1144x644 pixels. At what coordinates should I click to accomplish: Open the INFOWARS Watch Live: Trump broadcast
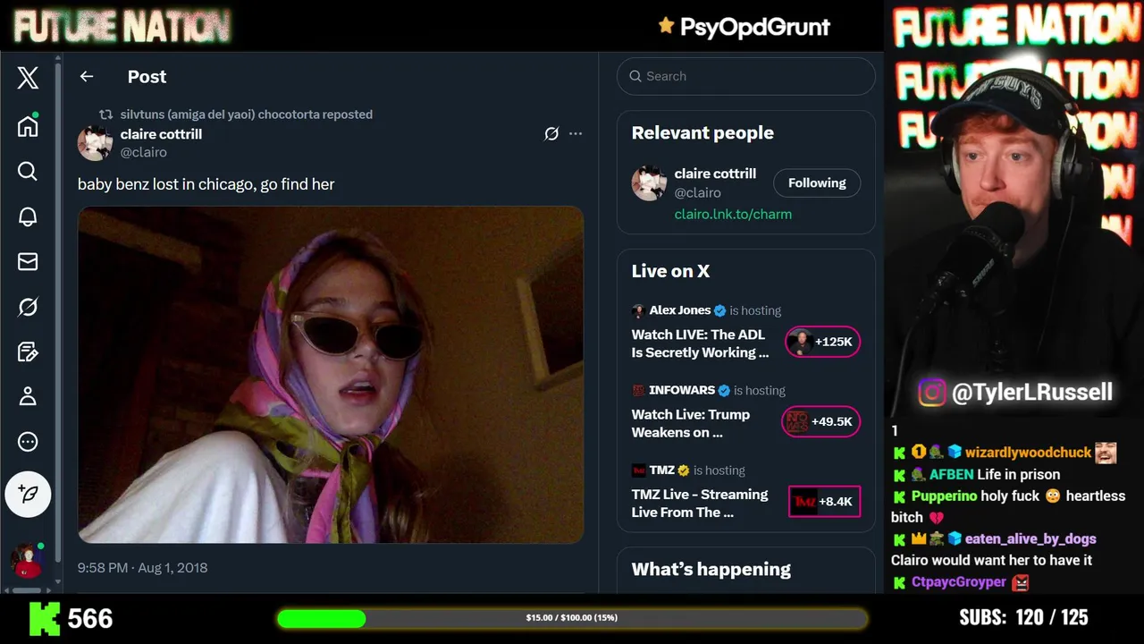pos(691,423)
